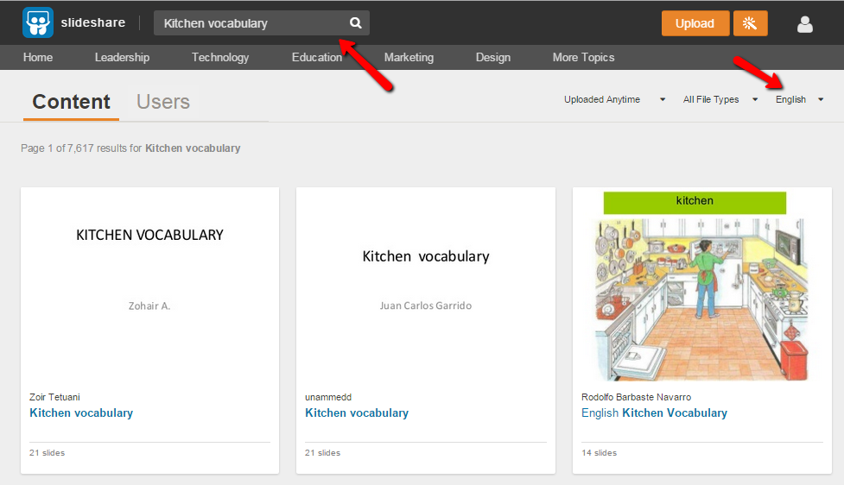
Task: Switch to the Users tab
Action: 162,102
